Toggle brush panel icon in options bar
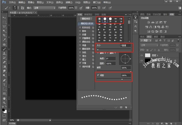 23,8
